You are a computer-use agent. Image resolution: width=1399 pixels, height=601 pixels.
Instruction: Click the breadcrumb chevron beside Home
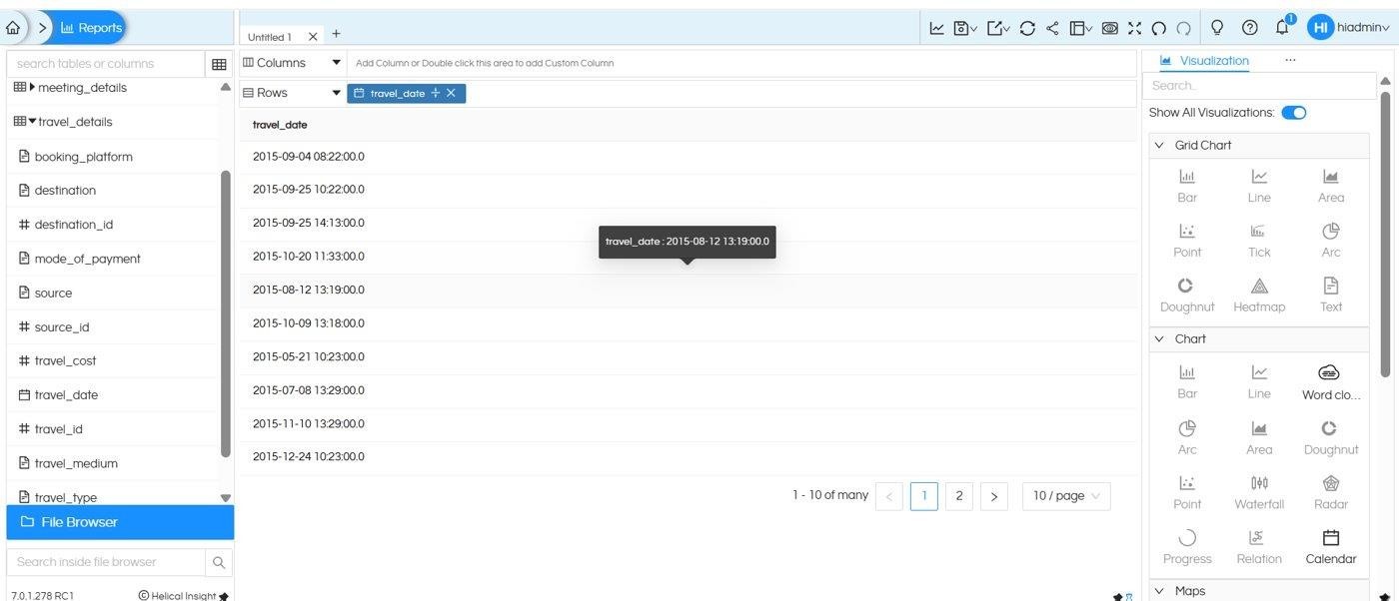(43, 28)
